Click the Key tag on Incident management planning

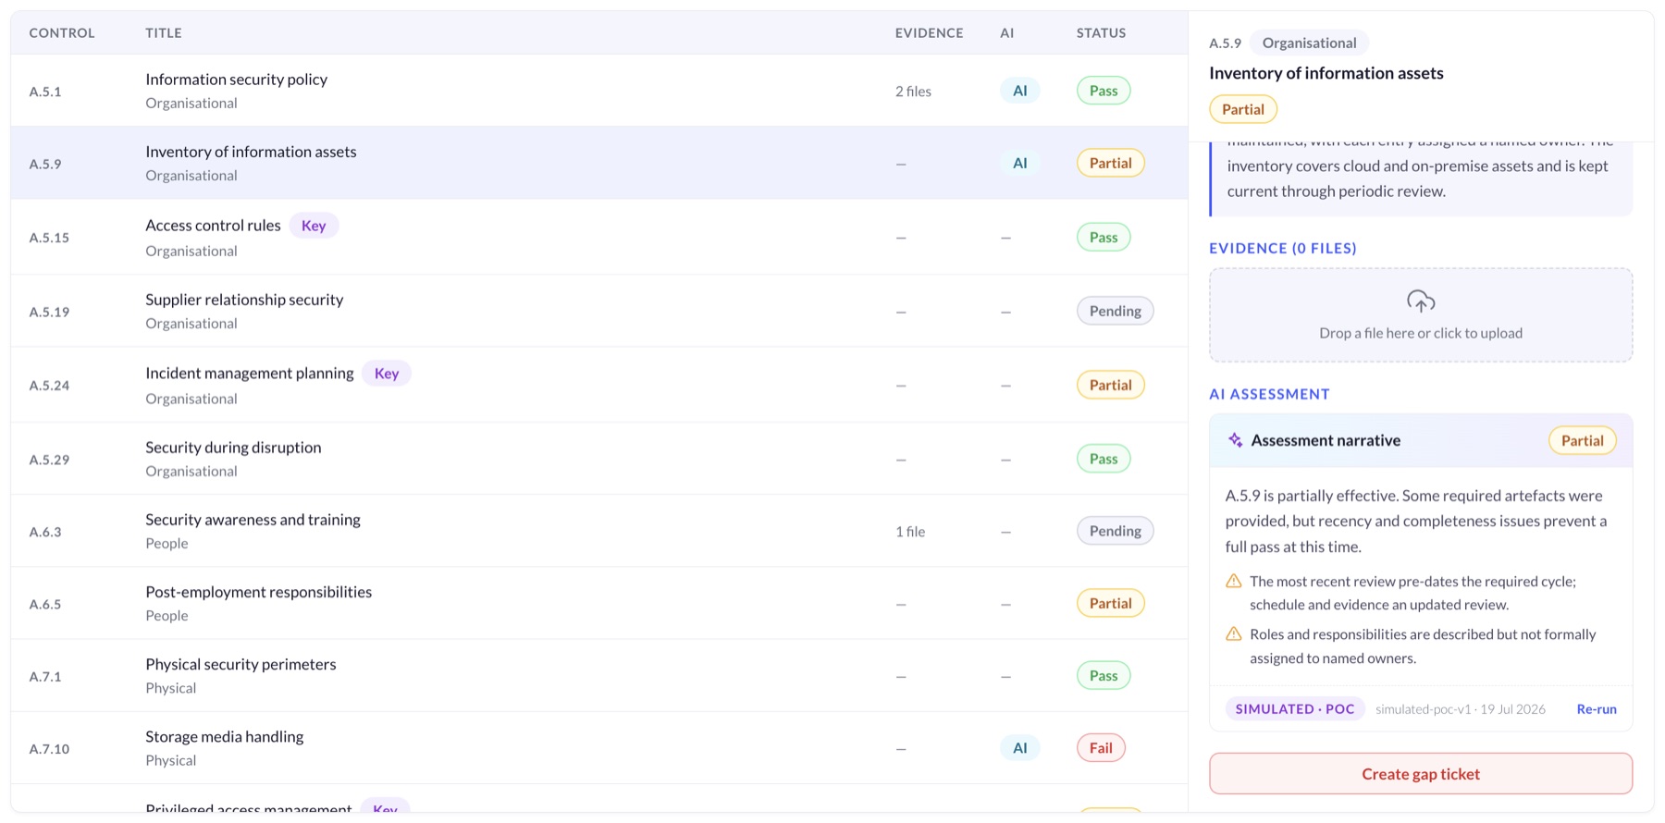[x=387, y=374]
